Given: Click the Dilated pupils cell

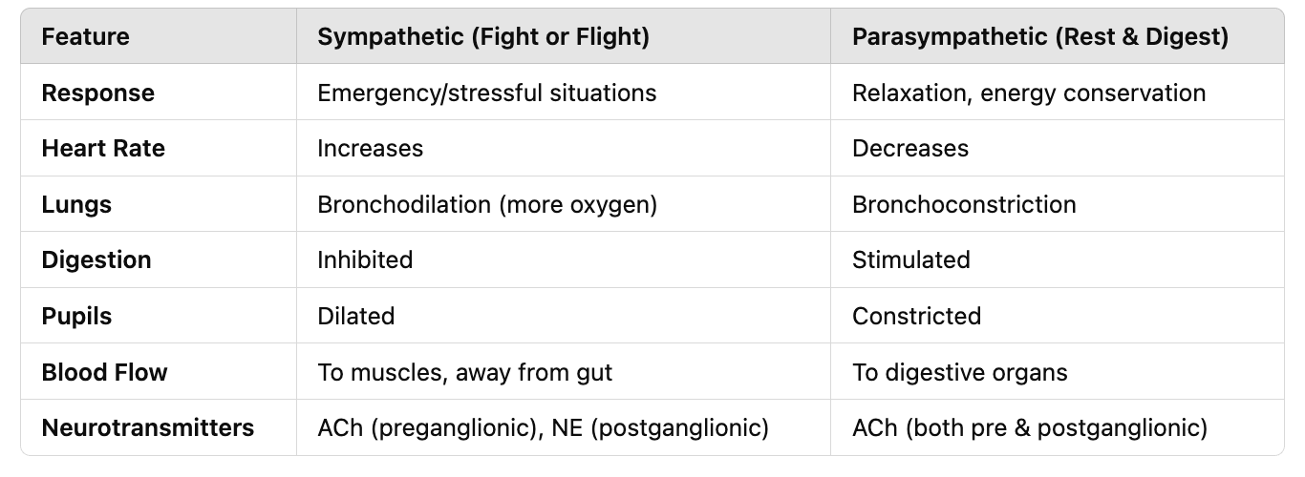Looking at the screenshot, I should (x=356, y=317).
